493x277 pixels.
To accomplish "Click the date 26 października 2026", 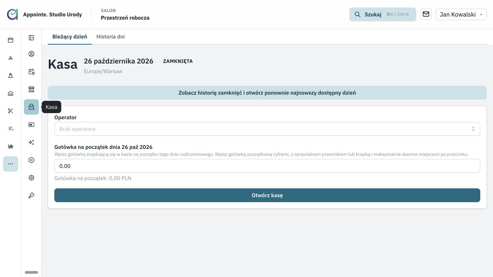I will click(119, 61).
